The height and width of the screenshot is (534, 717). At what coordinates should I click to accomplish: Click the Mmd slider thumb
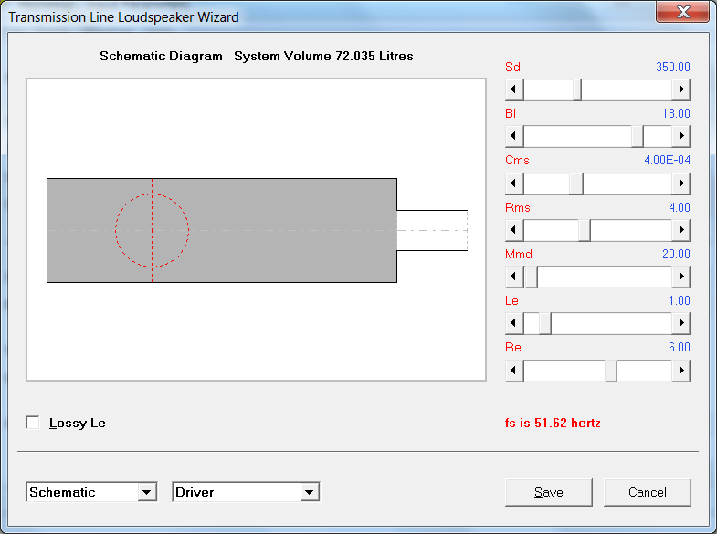pos(531,277)
